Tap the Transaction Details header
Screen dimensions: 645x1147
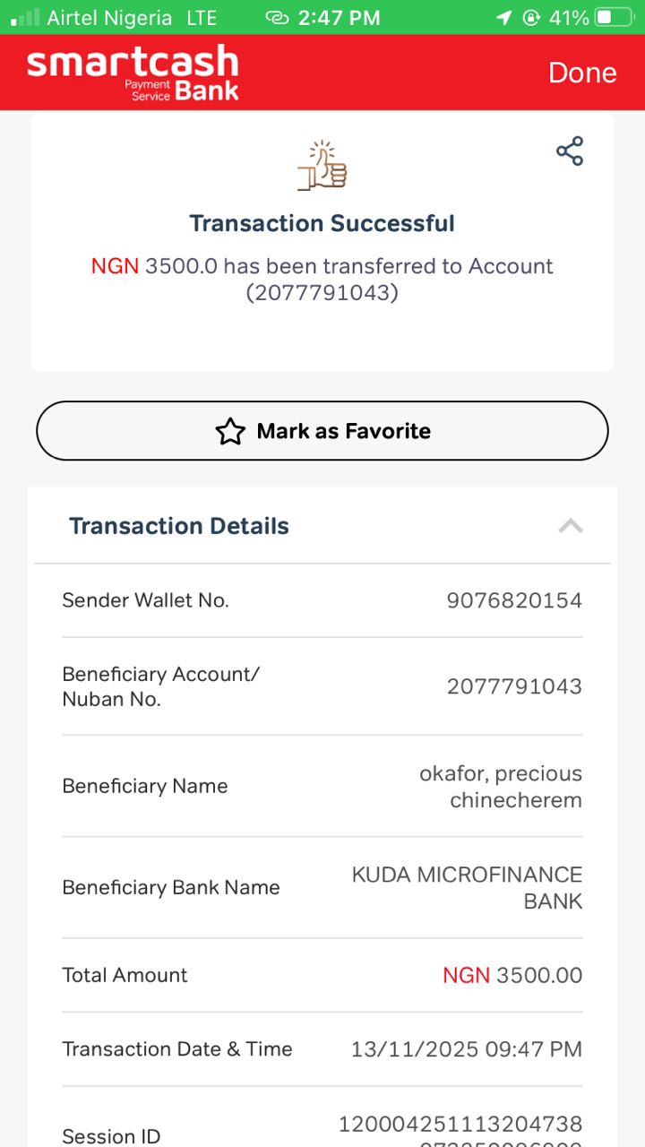(179, 526)
